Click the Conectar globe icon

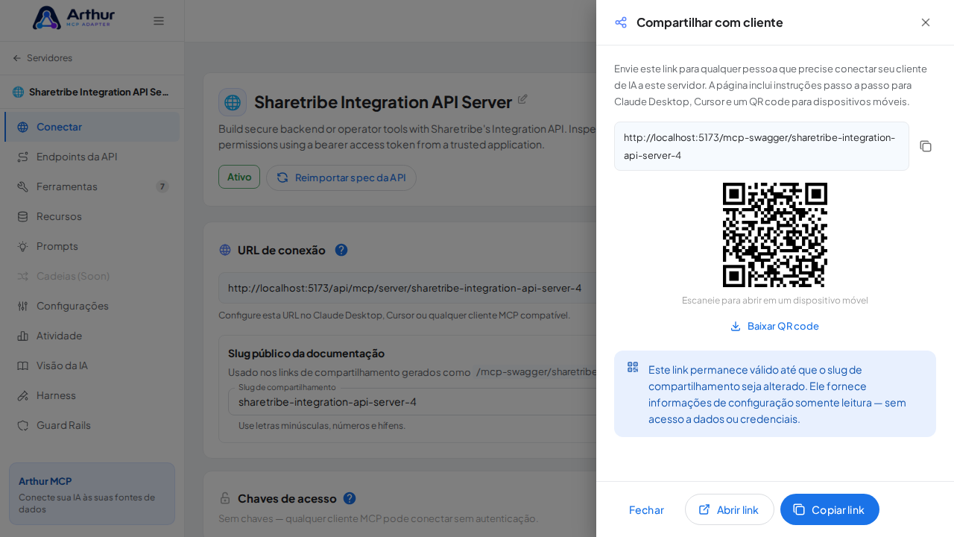click(x=23, y=127)
